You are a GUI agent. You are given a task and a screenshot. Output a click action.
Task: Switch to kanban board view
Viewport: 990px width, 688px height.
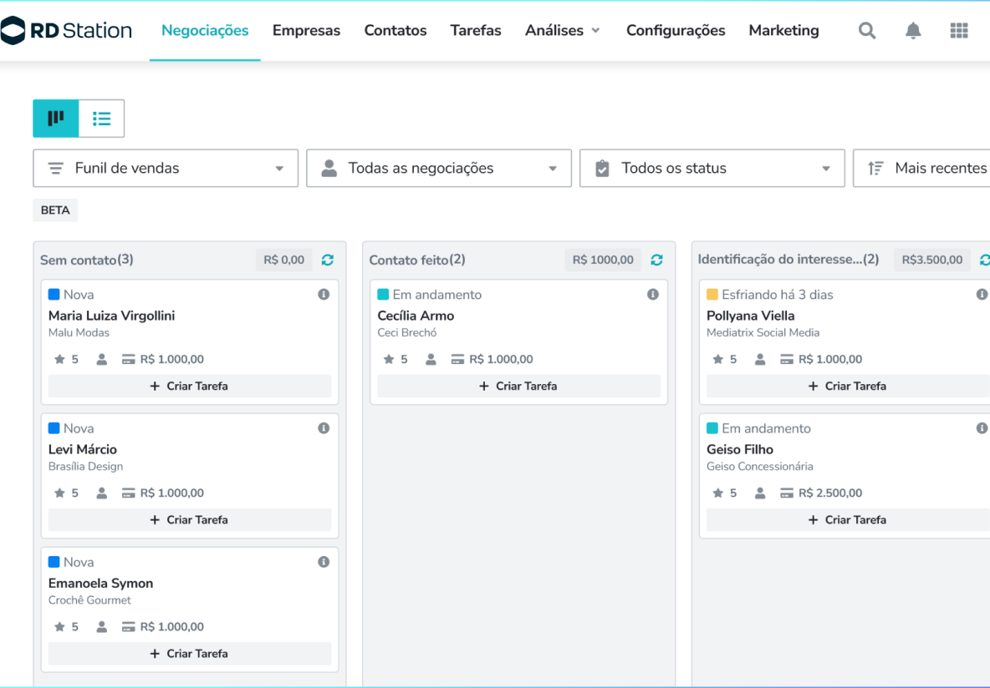[x=56, y=119]
